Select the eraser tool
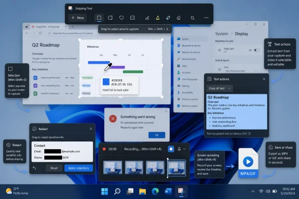The height and width of the screenshot is (199, 299). 179,18
